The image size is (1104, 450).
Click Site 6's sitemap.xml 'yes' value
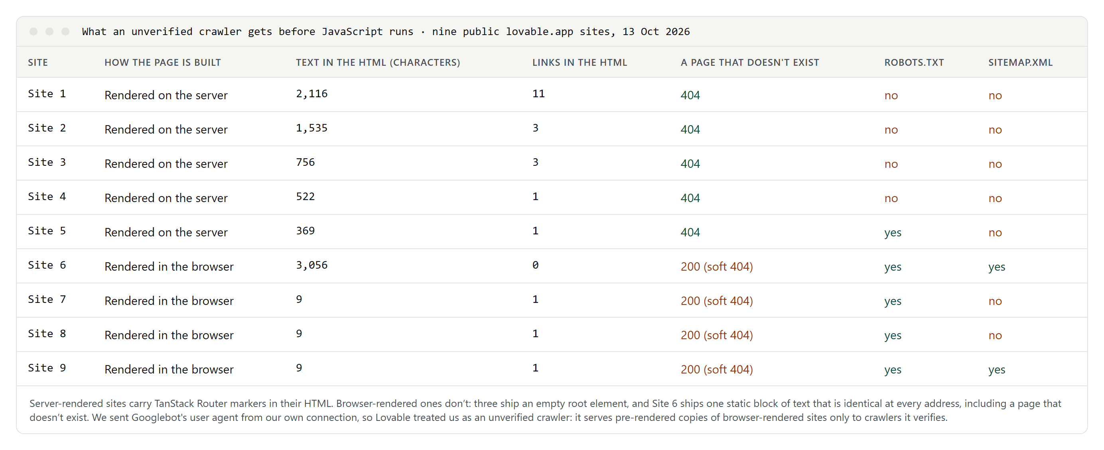[997, 267]
